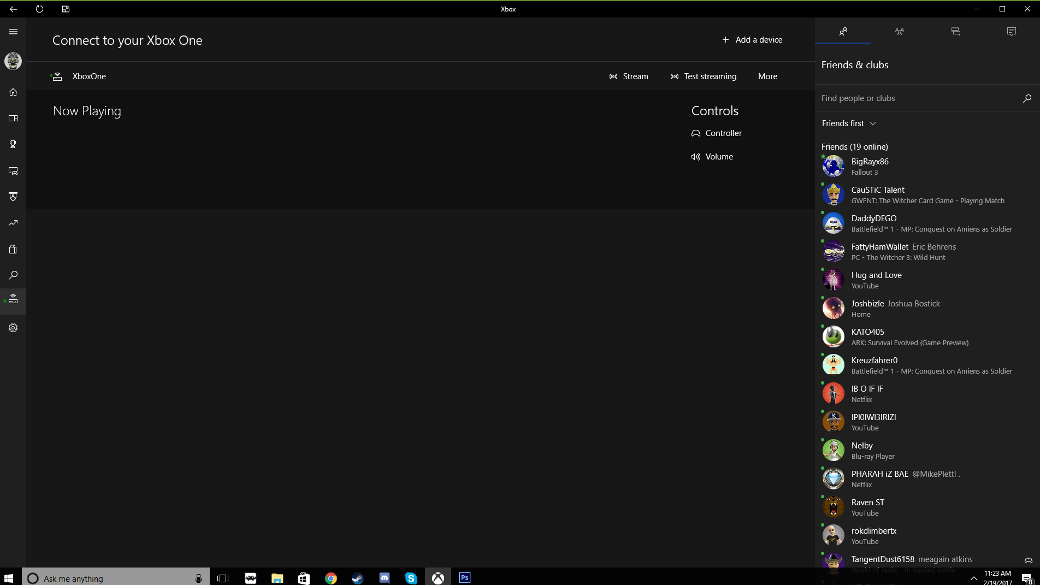Click TangentDust6158's controller icon
This screenshot has height=585, width=1040.
coord(1029,560)
